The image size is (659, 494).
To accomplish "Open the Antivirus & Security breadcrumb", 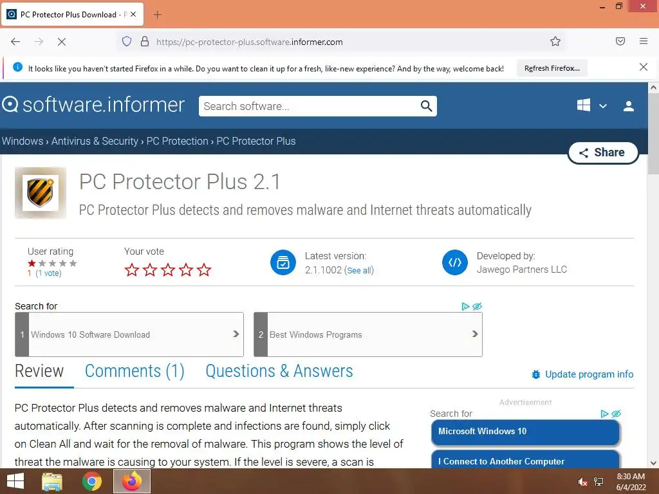I will pyautogui.click(x=95, y=141).
